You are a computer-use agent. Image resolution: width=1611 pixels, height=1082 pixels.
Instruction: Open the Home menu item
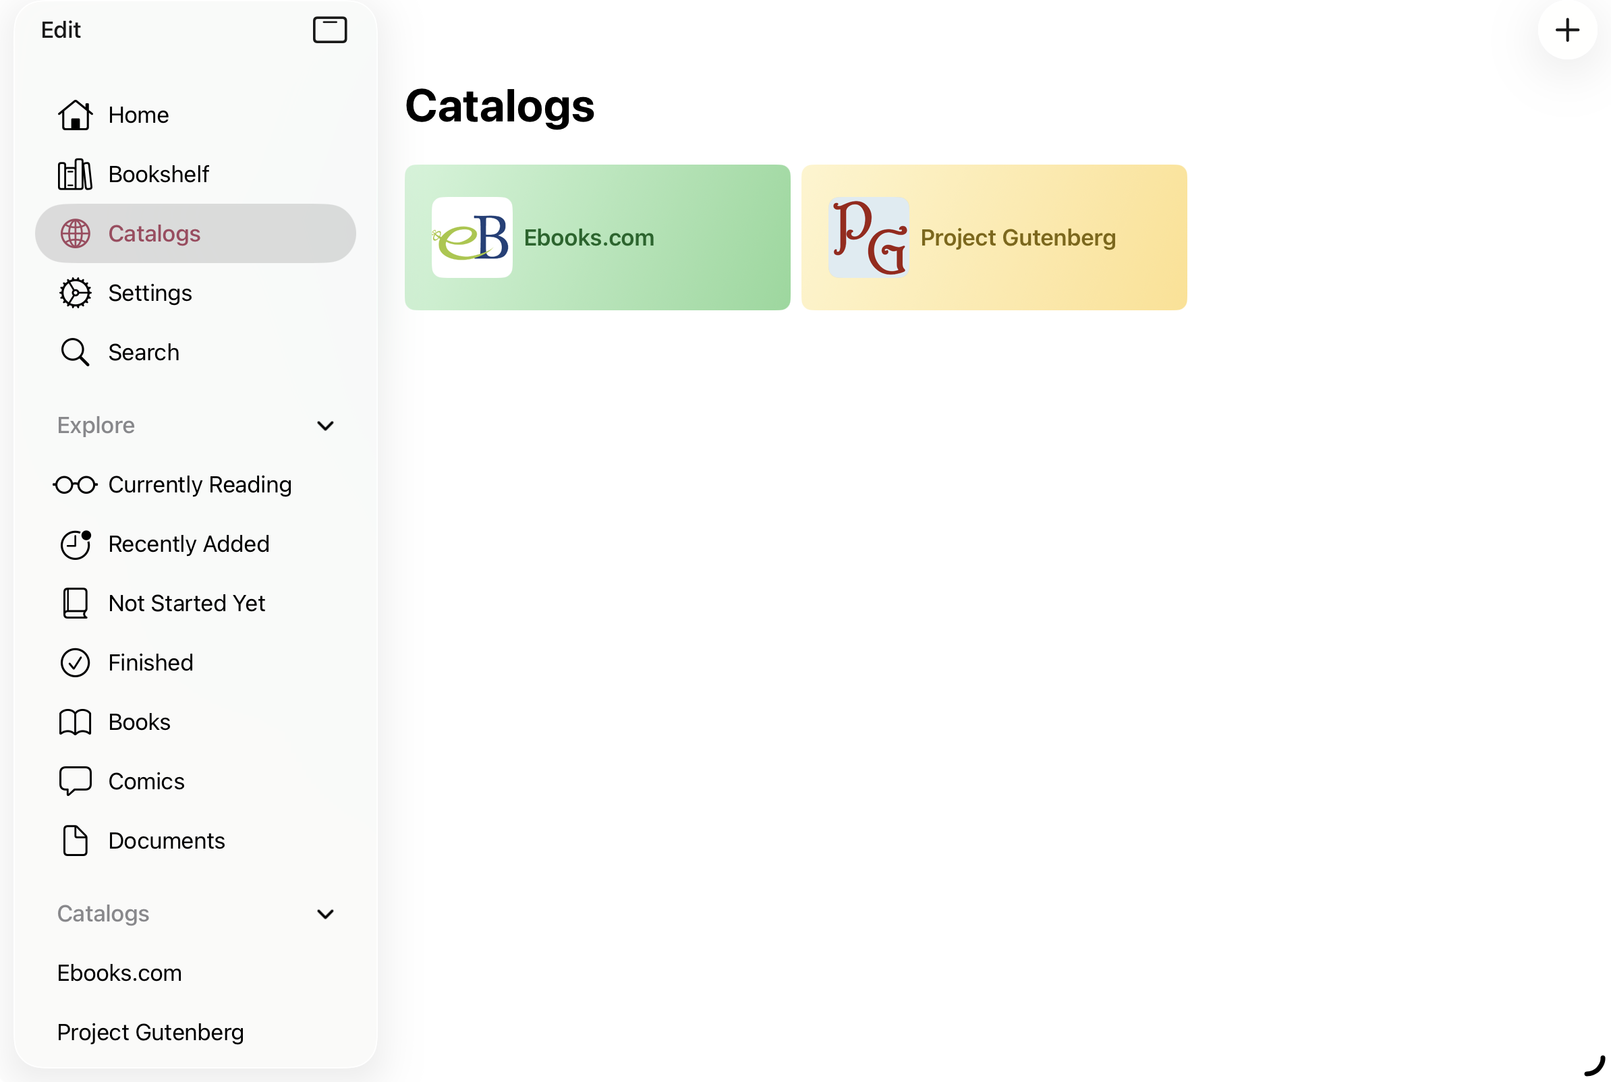195,115
